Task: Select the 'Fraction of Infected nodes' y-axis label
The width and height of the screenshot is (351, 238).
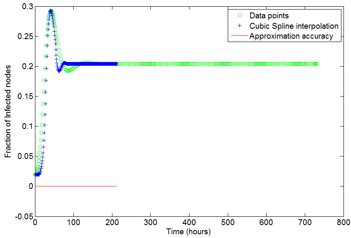Action: pyautogui.click(x=8, y=112)
